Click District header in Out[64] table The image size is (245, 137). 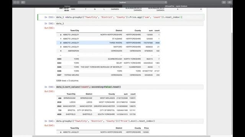tap(119, 128)
